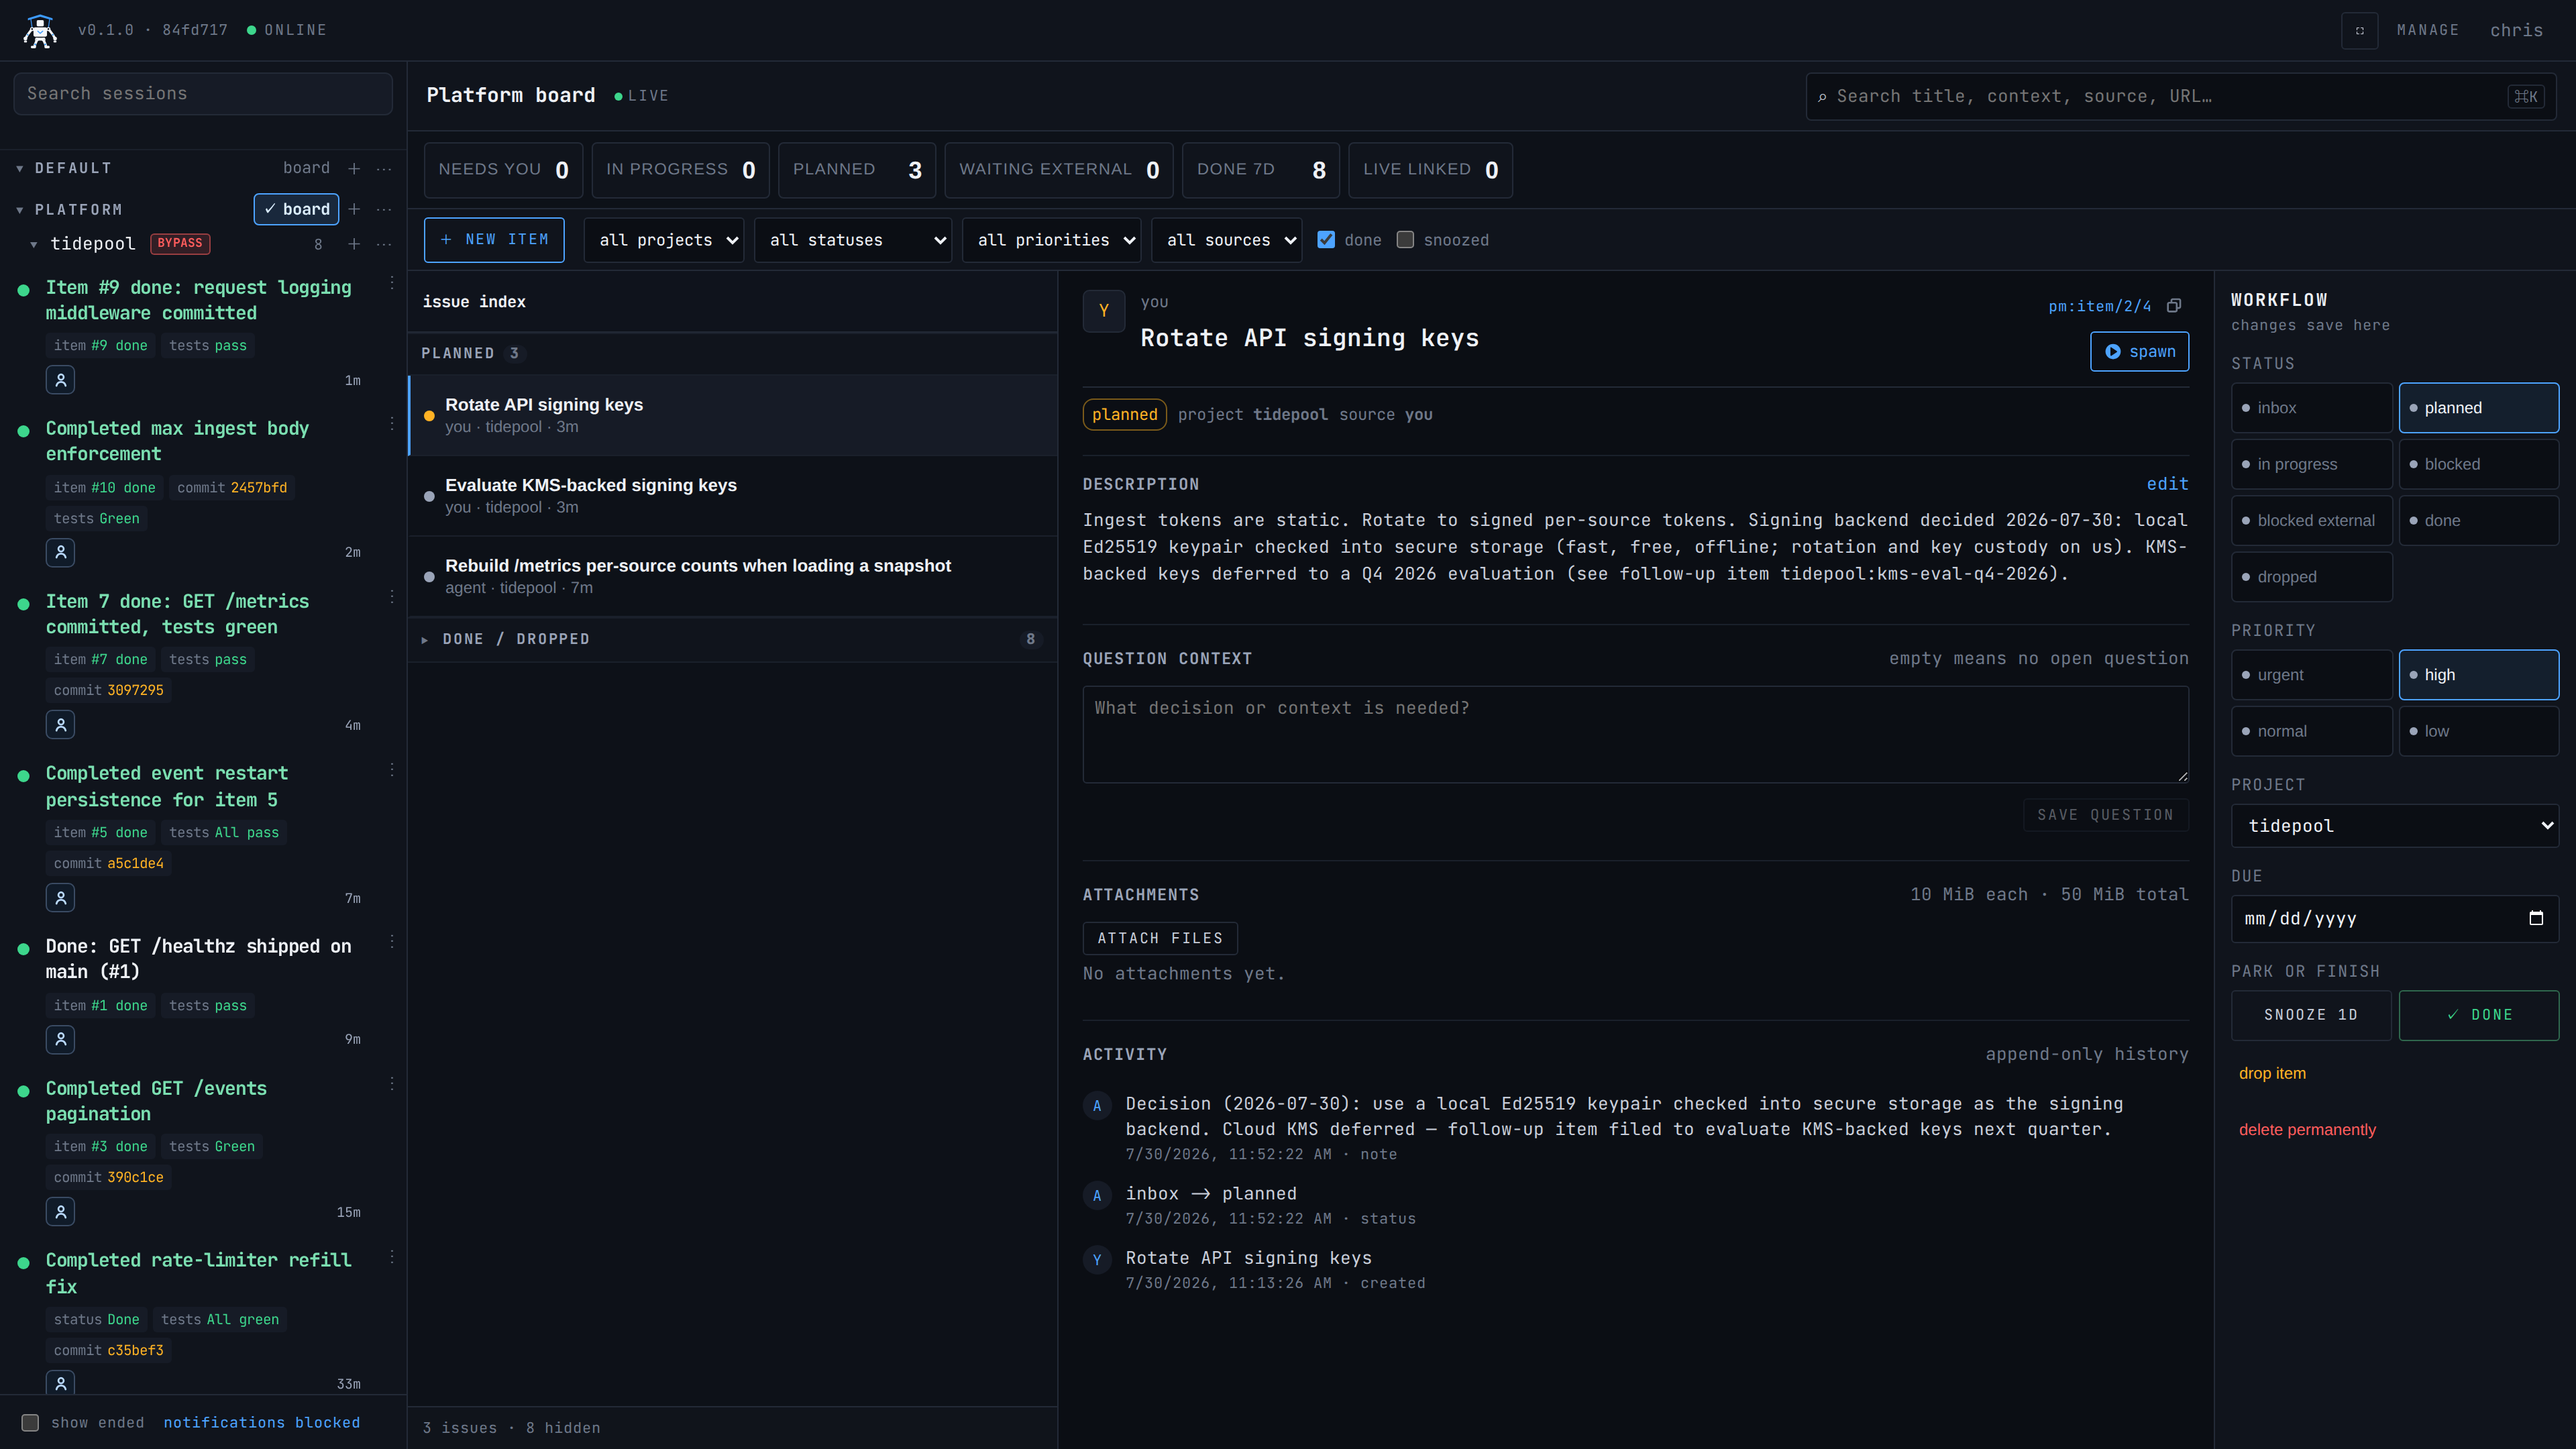Add a session to DEFAULT group
The width and height of the screenshot is (2576, 1449).
point(354,168)
